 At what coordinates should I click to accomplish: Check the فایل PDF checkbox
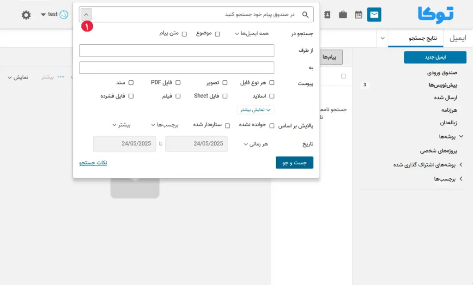tap(178, 83)
